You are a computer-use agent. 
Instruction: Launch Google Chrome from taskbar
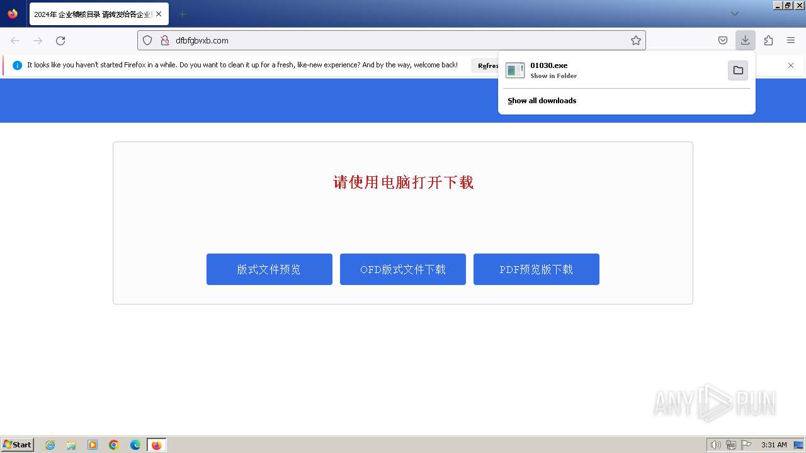[114, 445]
